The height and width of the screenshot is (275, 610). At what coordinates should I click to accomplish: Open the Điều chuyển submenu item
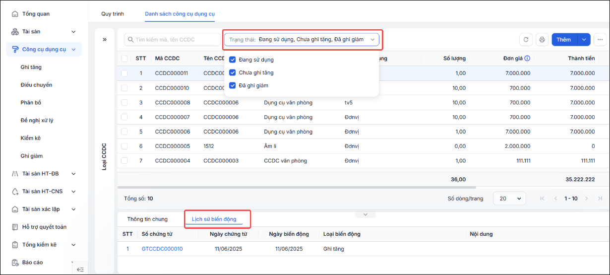(36, 85)
